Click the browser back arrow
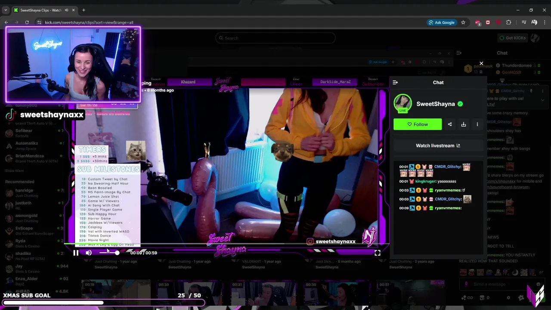The image size is (551, 310). point(6,22)
